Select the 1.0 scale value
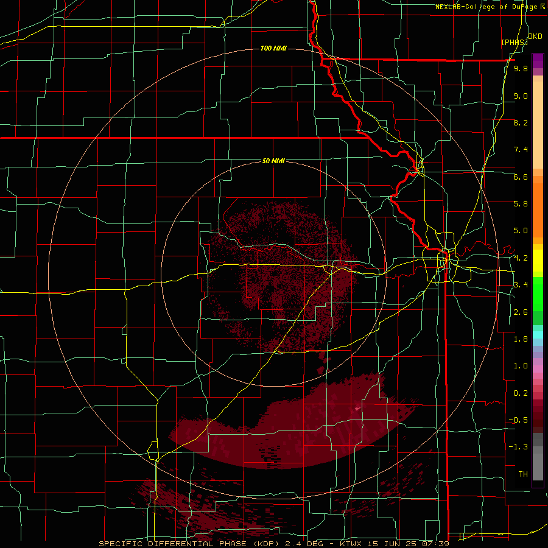Image resolution: width=548 pixels, height=548 pixels. tap(521, 366)
